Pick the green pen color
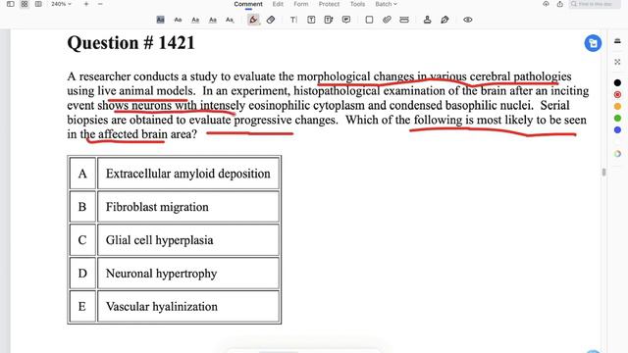 pos(617,118)
